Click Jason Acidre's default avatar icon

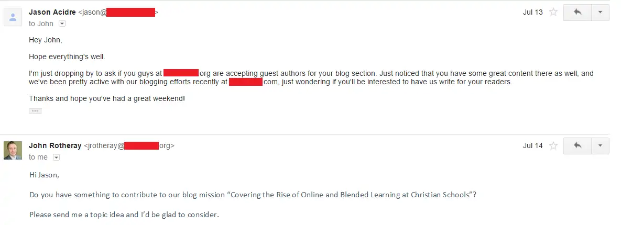coord(13,17)
